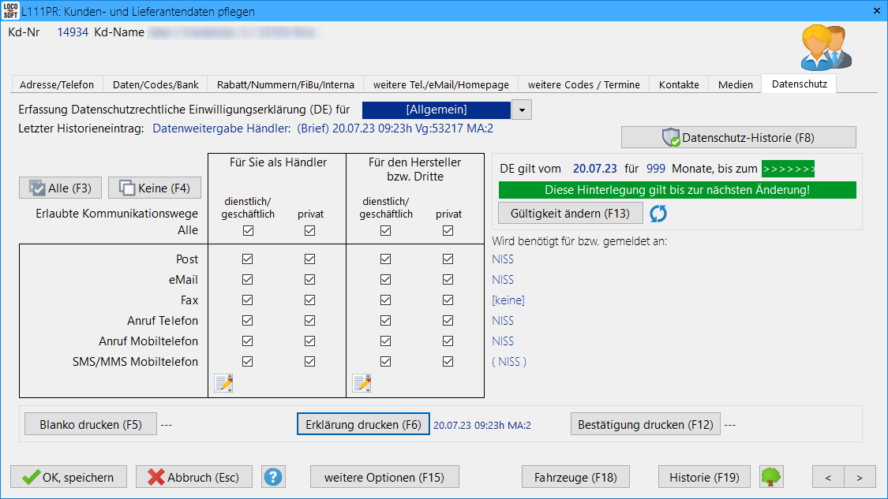Image resolution: width=888 pixels, height=499 pixels.
Task: Click the green tree icon
Action: [x=770, y=477]
